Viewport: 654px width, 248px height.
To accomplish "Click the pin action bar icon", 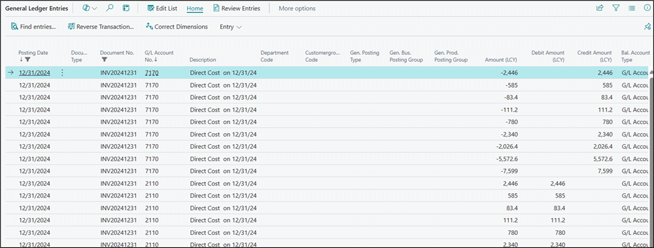I will [647, 27].
